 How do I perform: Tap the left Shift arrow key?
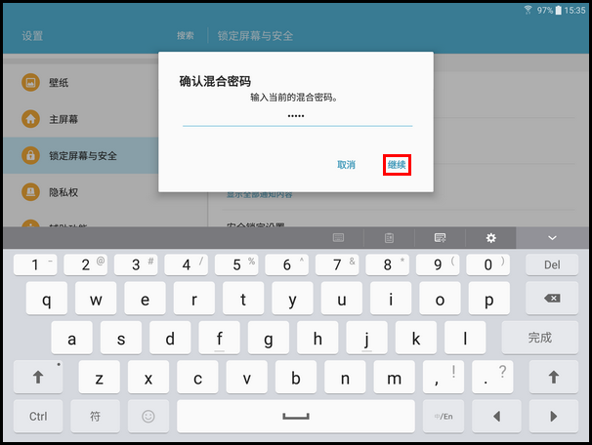click(x=38, y=377)
